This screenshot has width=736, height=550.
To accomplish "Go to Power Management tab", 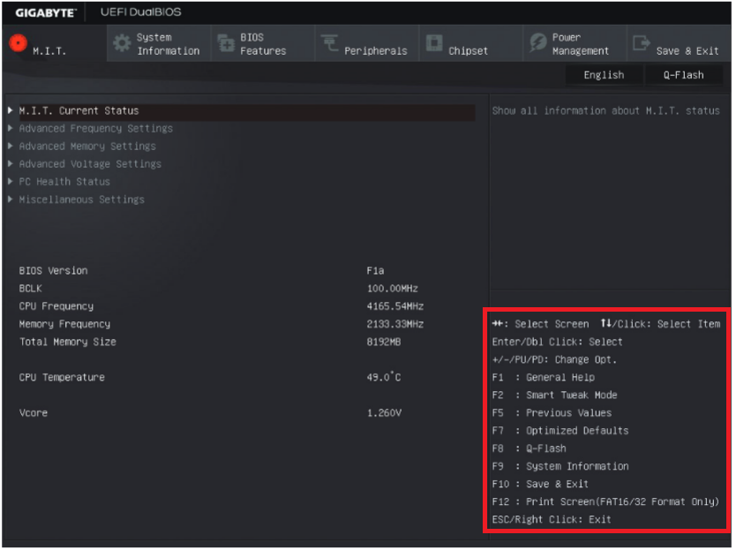I will click(x=575, y=43).
